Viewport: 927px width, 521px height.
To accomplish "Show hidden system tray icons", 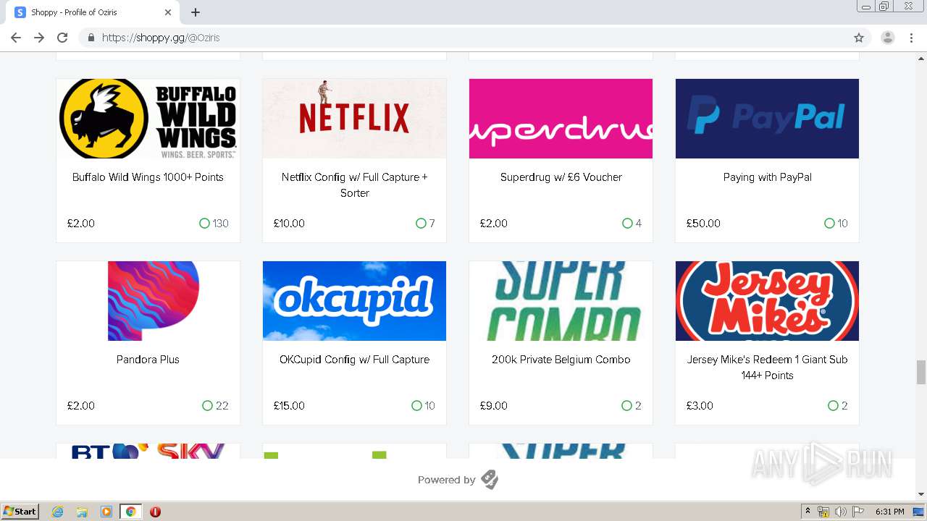I will point(808,512).
